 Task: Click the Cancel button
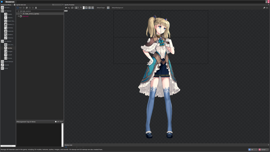264,150
